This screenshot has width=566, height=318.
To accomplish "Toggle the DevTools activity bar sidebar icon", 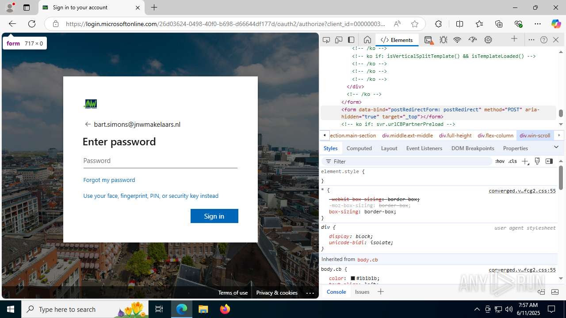I will coord(351,40).
